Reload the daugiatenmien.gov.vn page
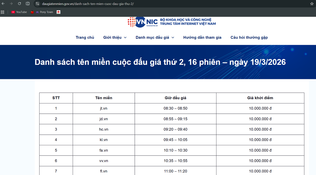This screenshot has height=175, width=316. 19,4
